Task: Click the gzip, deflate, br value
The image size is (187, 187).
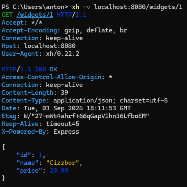Action: pos(96,30)
